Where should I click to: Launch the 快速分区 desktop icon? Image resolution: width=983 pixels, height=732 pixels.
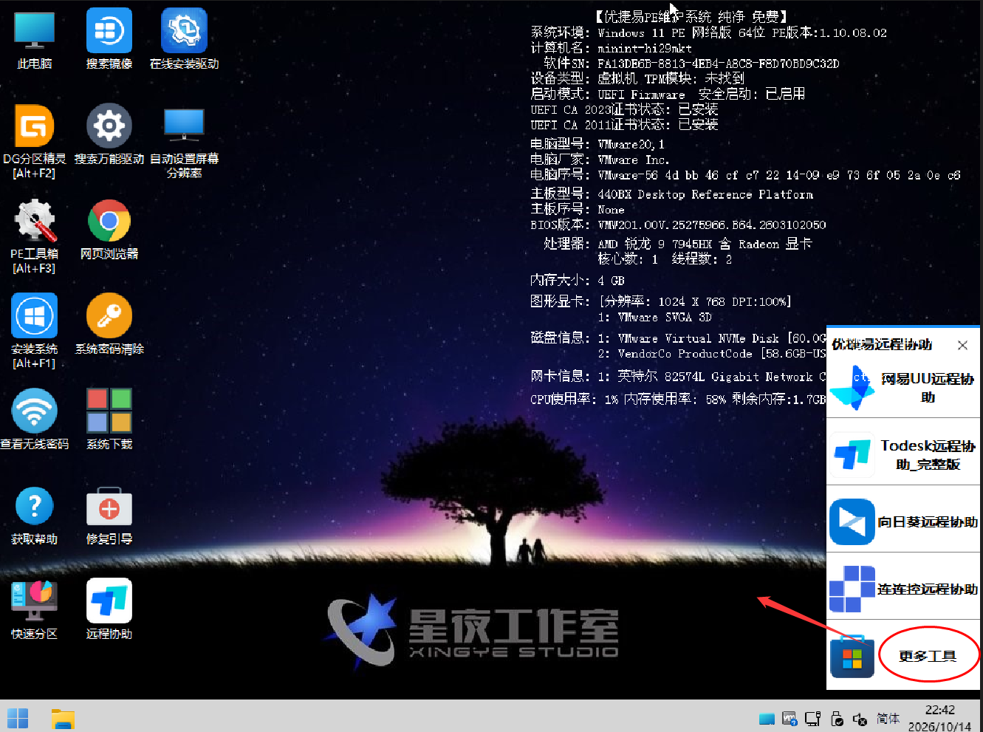click(34, 609)
